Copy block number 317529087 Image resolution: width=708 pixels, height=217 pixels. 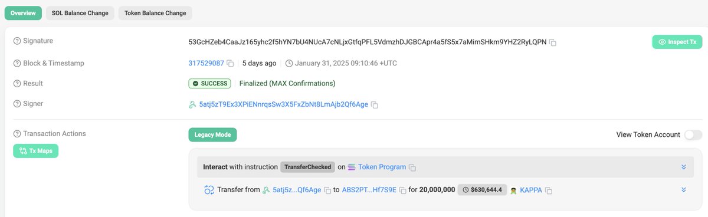(231, 64)
